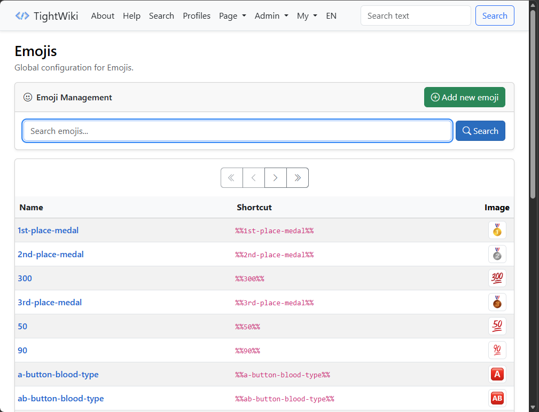Click the blue emoji Search button

point(480,131)
